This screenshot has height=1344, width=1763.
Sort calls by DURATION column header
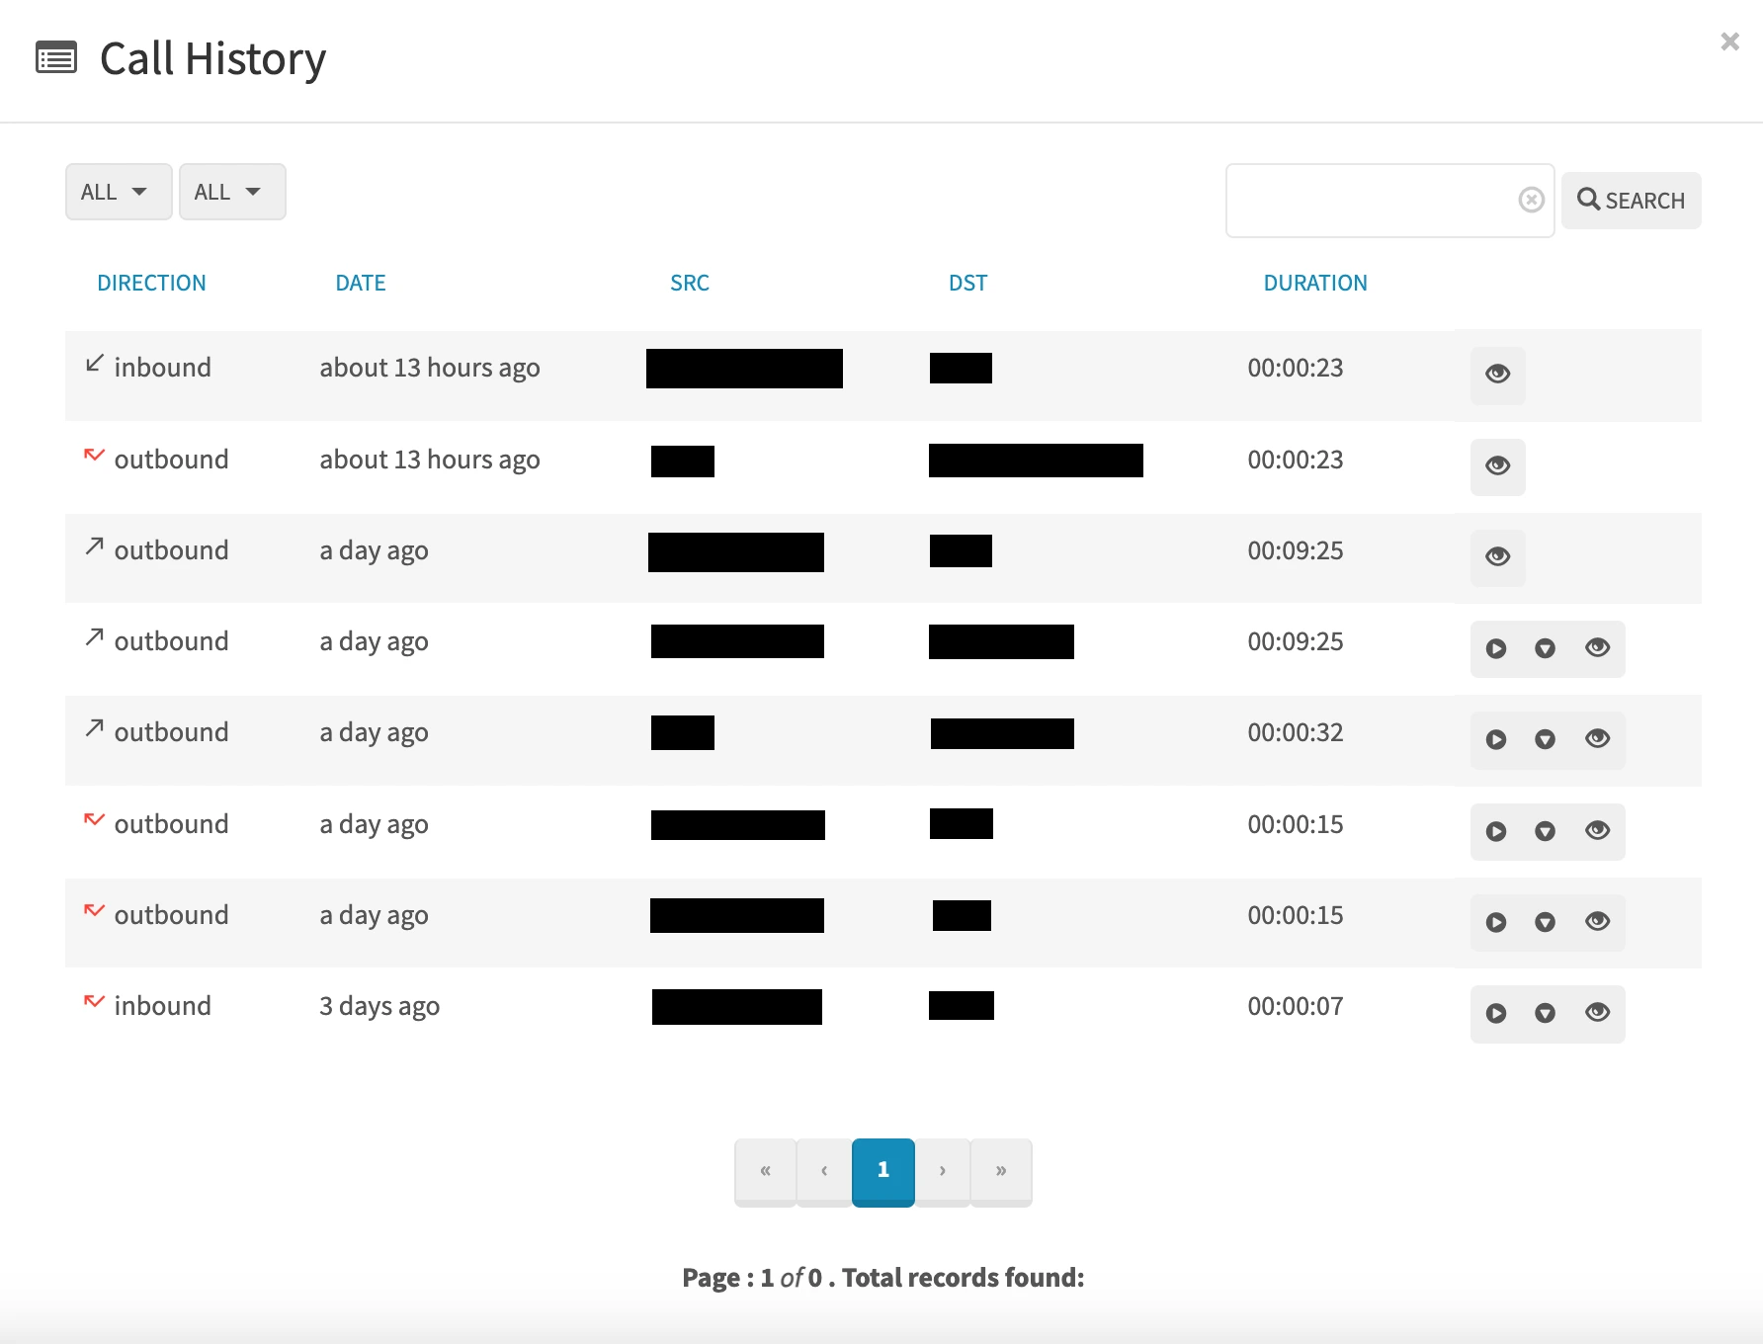[x=1314, y=284]
